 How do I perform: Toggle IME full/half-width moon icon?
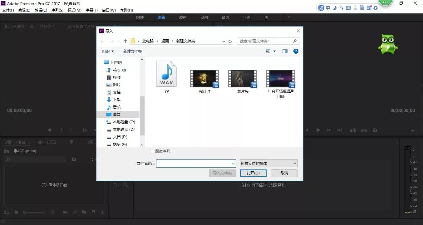click(x=335, y=8)
